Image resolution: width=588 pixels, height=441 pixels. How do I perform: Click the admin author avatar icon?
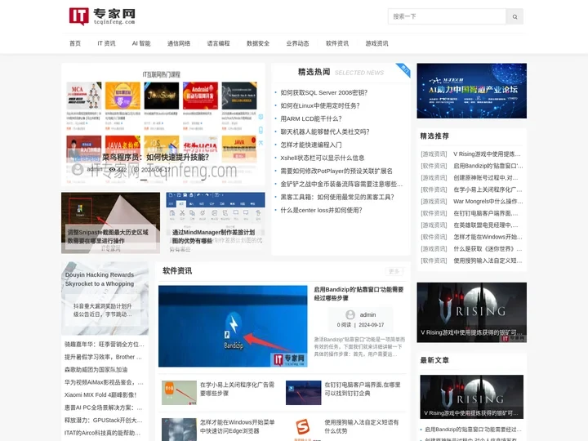coord(350,314)
